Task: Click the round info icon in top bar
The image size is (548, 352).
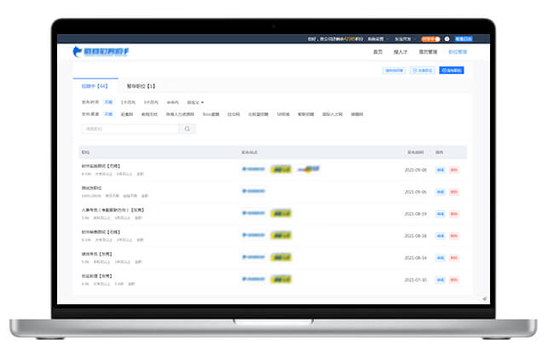Action: pos(447,38)
